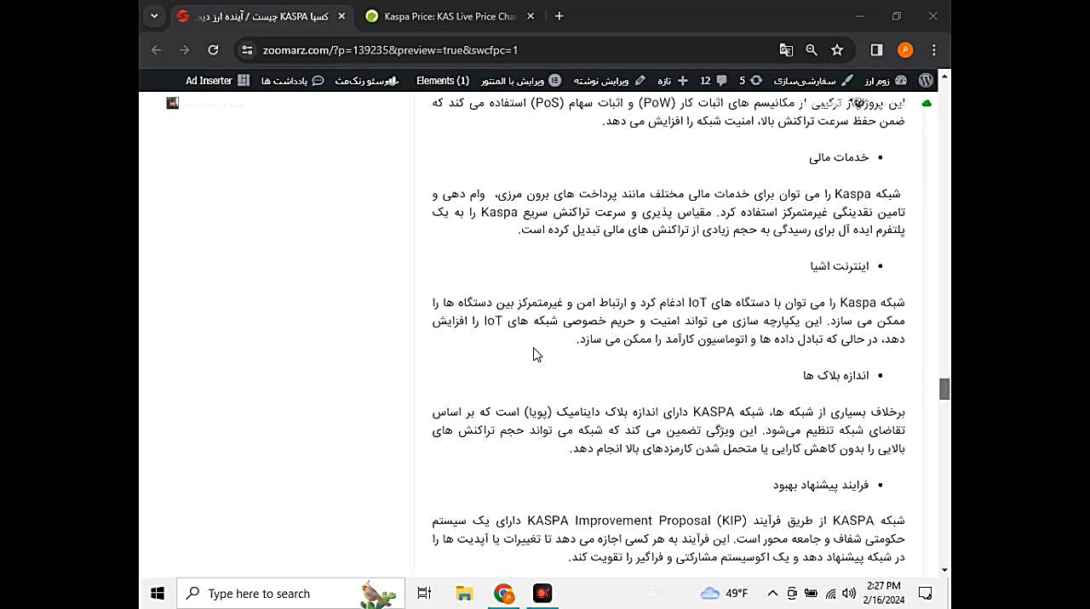Click the اندازه بلاک ها bullet heading

click(836, 375)
